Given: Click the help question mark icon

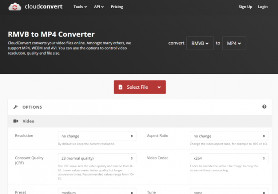Looking at the screenshot, I should click(x=264, y=107).
